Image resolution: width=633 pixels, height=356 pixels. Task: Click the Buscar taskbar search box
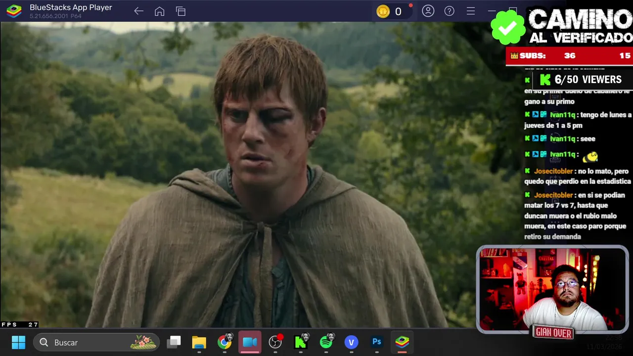pyautogui.click(x=96, y=342)
